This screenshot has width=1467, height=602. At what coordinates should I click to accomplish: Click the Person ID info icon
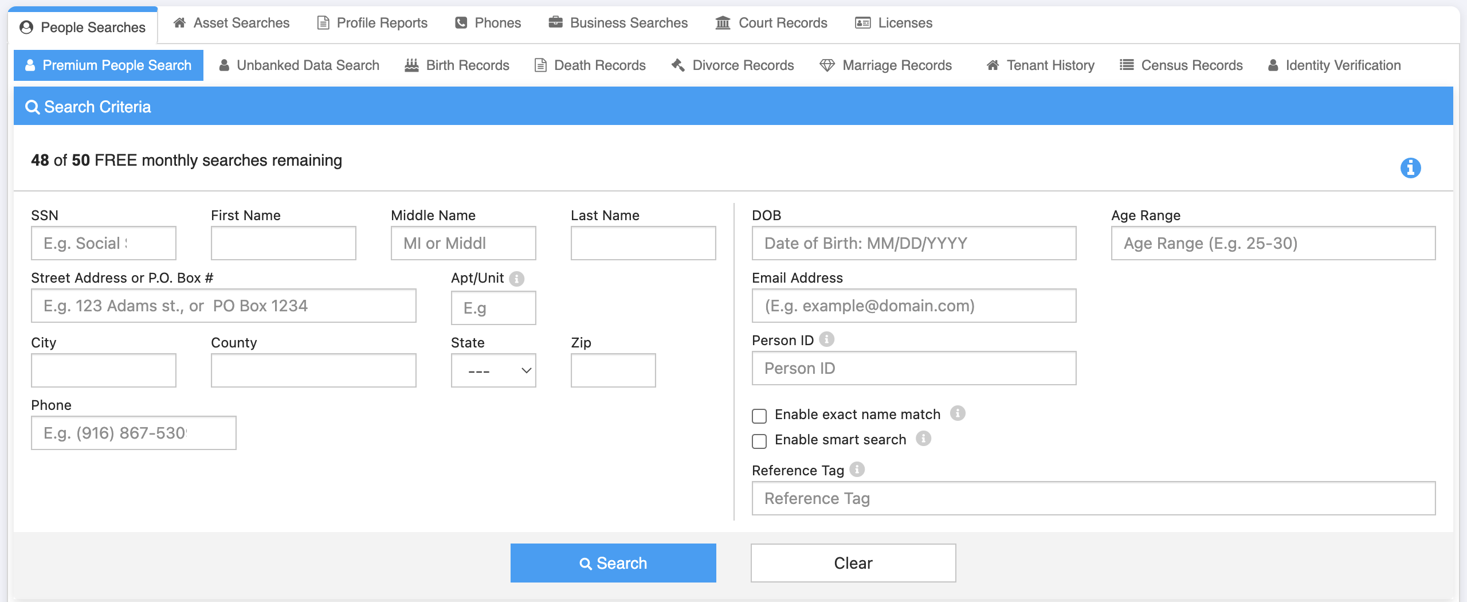(x=826, y=339)
